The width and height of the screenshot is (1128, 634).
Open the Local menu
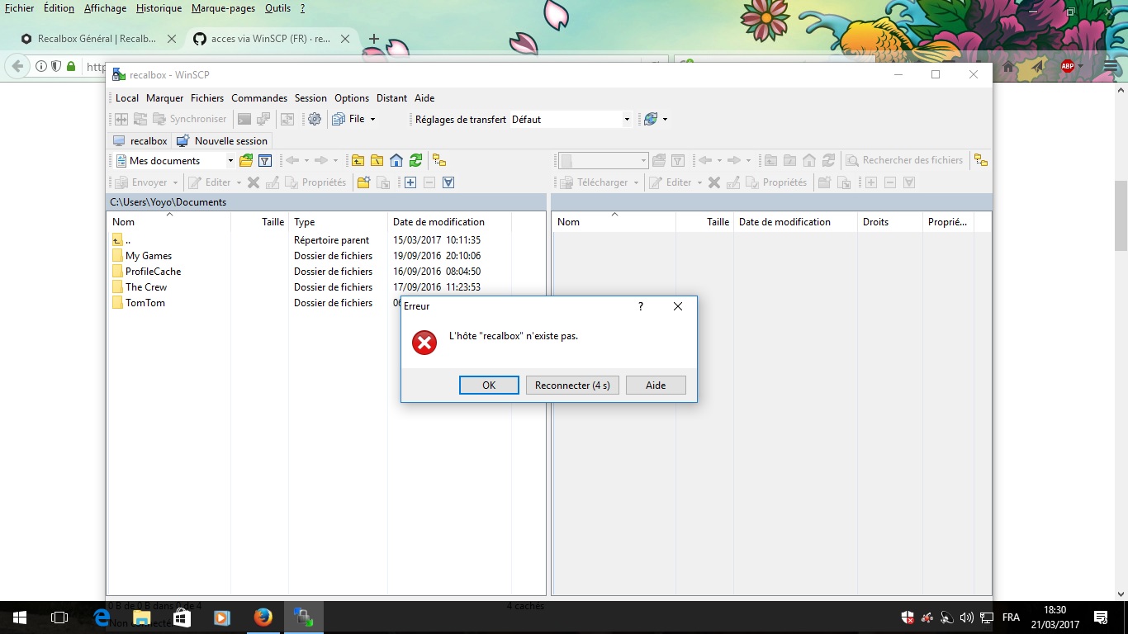[x=127, y=98]
